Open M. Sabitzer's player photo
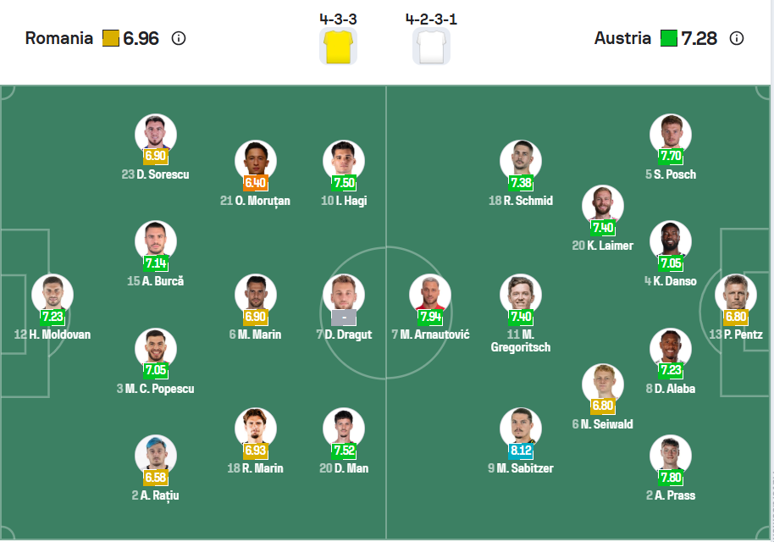 coord(520,428)
